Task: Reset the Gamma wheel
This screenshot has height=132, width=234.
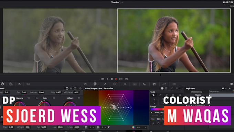Action: click(x=29, y=98)
